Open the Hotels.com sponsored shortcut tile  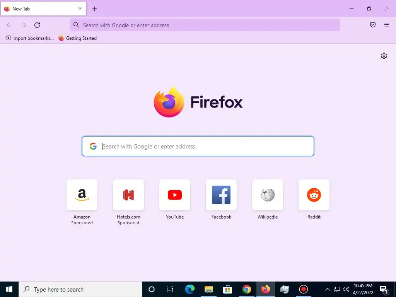128,195
